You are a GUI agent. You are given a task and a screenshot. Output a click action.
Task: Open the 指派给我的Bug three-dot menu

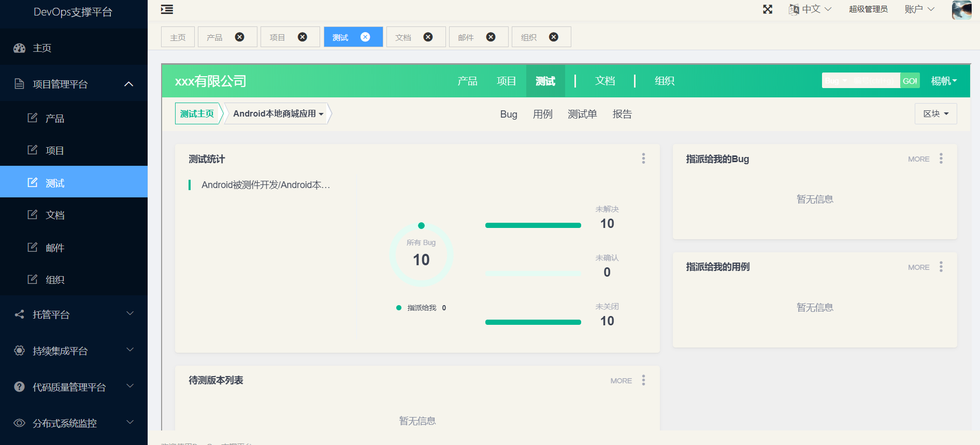[x=941, y=159]
